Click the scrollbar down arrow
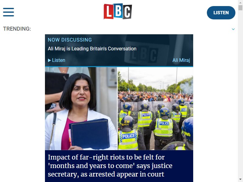The height and width of the screenshot is (182, 243). coord(240,179)
